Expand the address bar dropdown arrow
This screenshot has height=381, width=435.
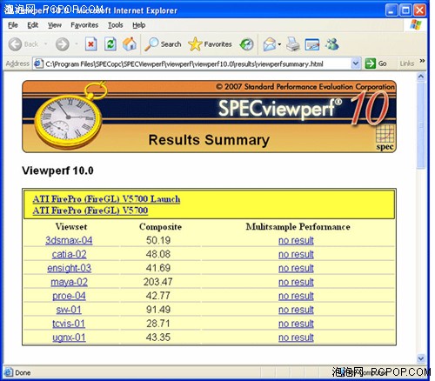point(356,63)
